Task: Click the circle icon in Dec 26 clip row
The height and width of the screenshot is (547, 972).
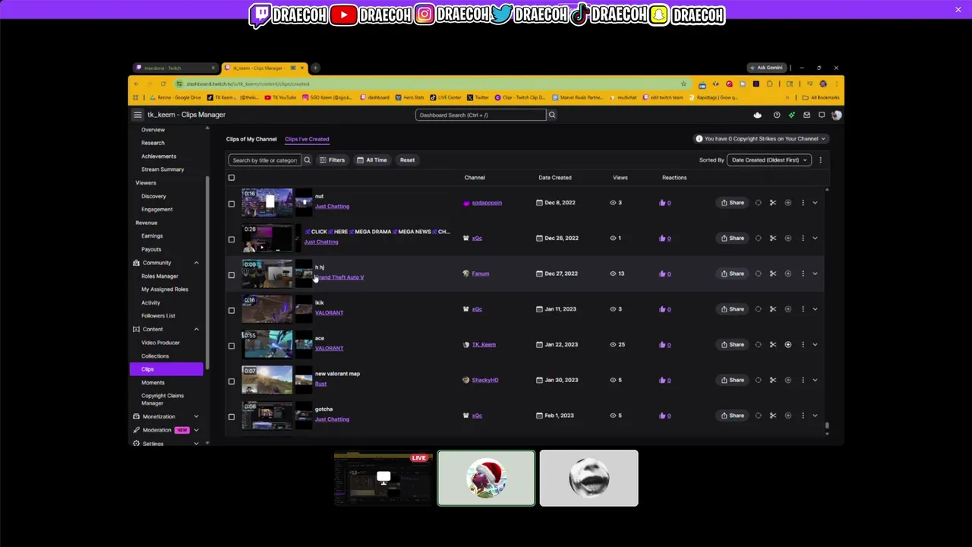Action: pos(758,238)
